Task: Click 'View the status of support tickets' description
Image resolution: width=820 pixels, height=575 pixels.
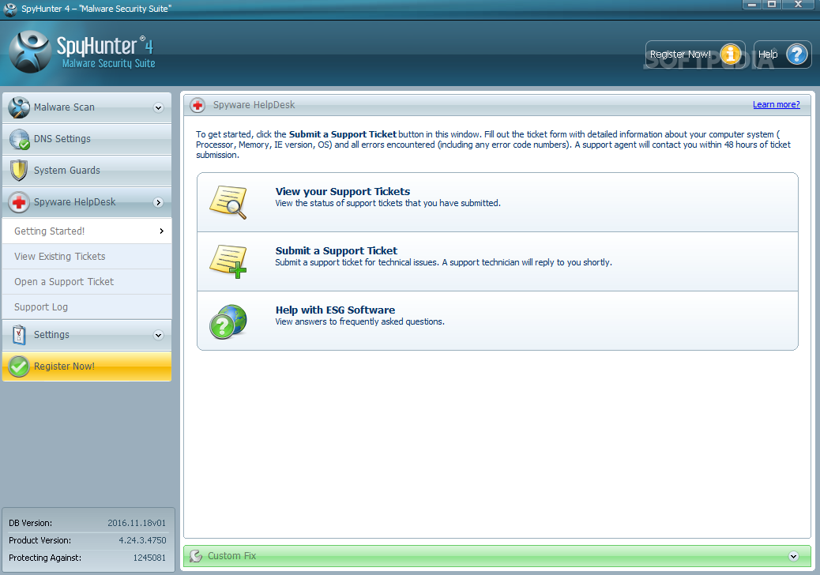Action: click(x=388, y=203)
